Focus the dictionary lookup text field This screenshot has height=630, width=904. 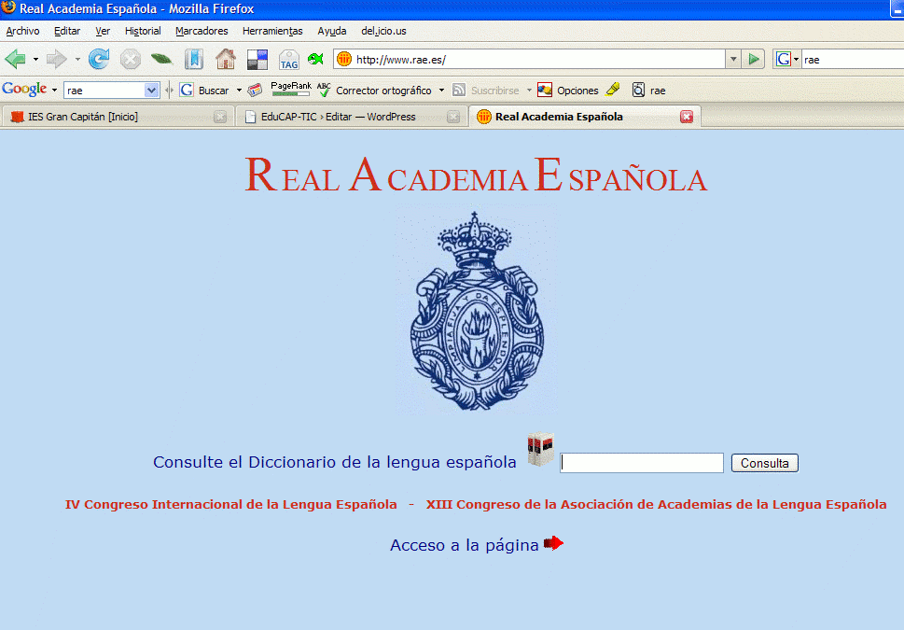[x=642, y=463]
